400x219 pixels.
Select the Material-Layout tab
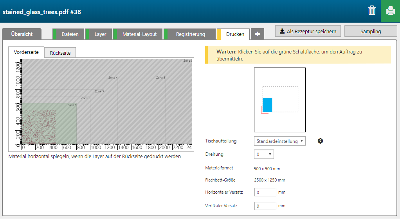click(x=139, y=34)
